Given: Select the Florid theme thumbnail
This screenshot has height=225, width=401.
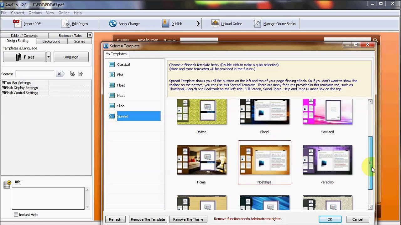Looking at the screenshot, I should 264,112.
